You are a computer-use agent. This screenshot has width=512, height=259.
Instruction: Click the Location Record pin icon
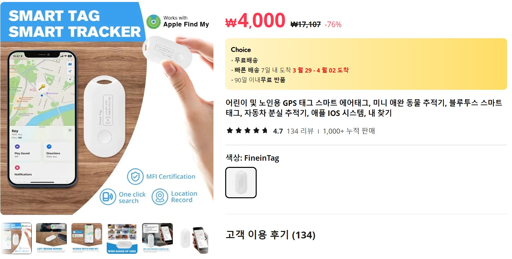tap(160, 197)
